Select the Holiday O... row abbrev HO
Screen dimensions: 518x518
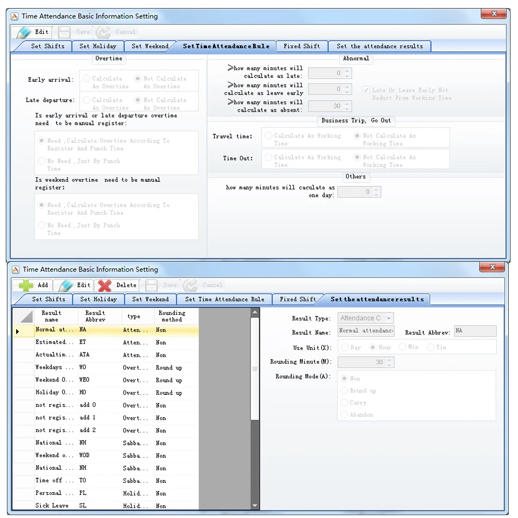point(106,393)
